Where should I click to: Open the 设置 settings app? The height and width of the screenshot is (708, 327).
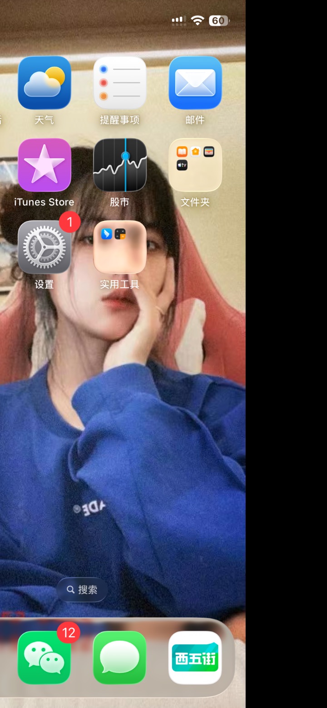[x=45, y=247]
